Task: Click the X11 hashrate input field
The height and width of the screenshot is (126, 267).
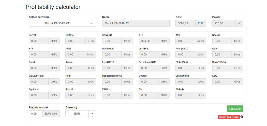Action: coord(149,41)
